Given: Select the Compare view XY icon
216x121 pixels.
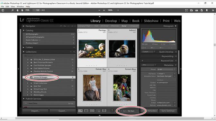Looking at the screenshot, I should [x=92, y=111].
